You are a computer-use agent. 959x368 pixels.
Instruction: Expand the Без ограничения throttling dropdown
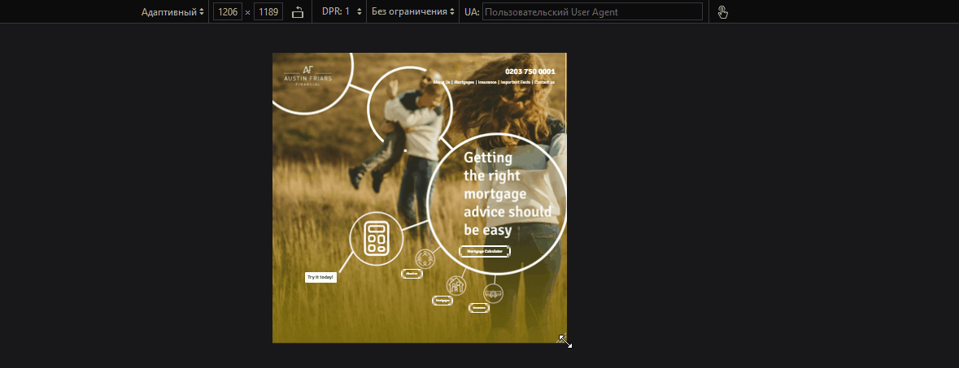coord(412,11)
